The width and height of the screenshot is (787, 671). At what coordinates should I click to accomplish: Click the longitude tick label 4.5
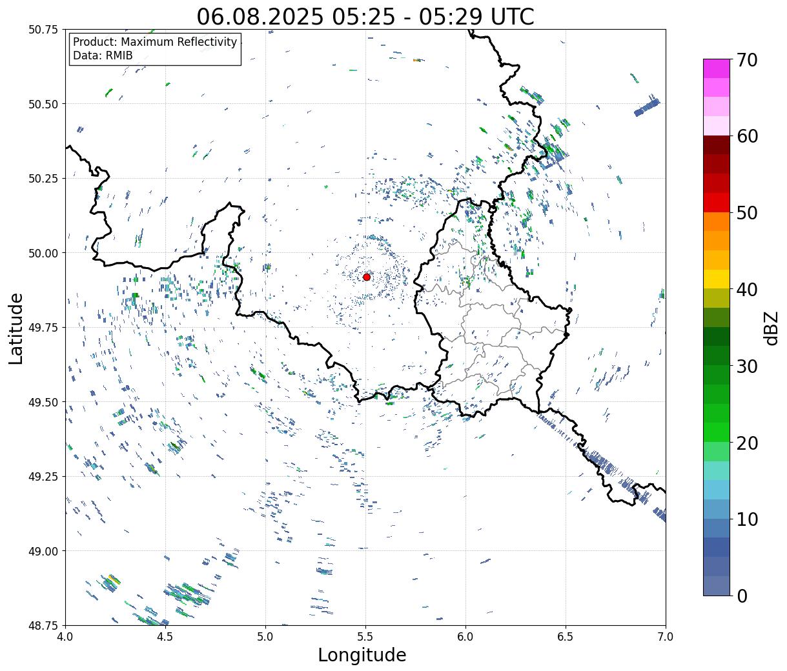[x=165, y=637]
